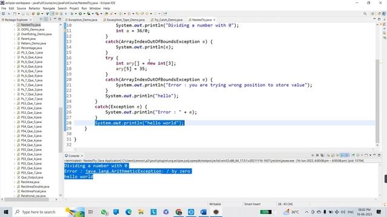Click the Run green play toolbar button

pos(80,13)
